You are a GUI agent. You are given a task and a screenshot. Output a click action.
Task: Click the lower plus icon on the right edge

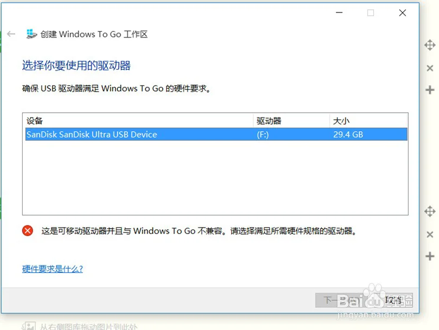pos(430,256)
